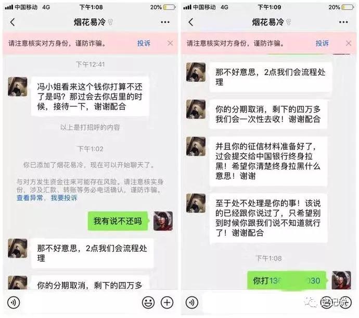This screenshot has height=318, width=359.
Task: Open plus attachments menu in left chat
Action: [x=167, y=303]
